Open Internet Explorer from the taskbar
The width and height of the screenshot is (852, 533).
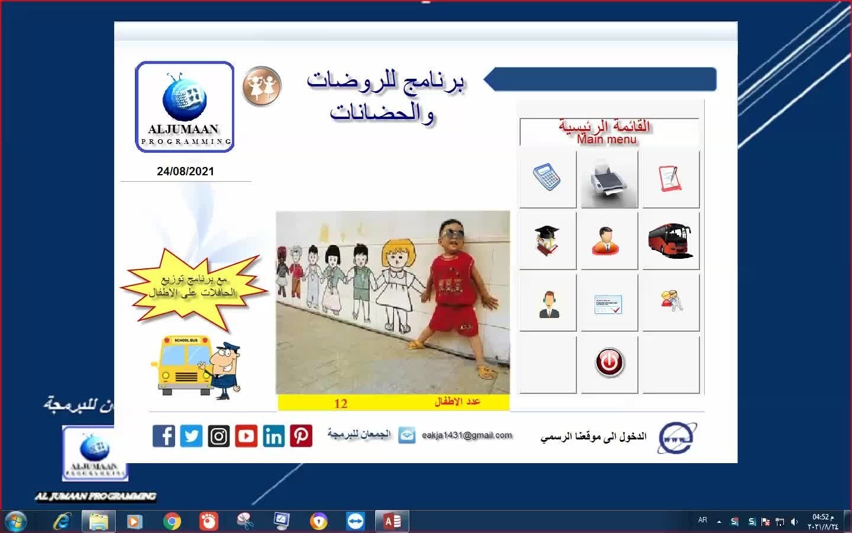62,521
